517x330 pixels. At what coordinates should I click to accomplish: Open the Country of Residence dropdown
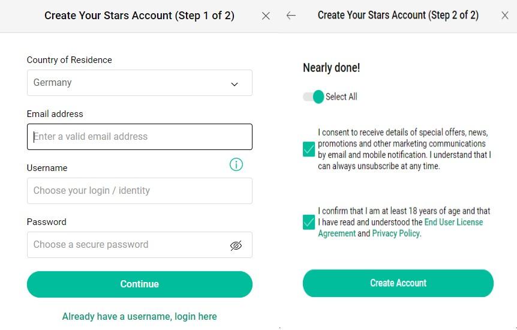point(140,83)
